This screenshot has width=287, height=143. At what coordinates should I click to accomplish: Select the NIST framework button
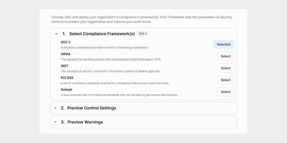[x=226, y=68]
